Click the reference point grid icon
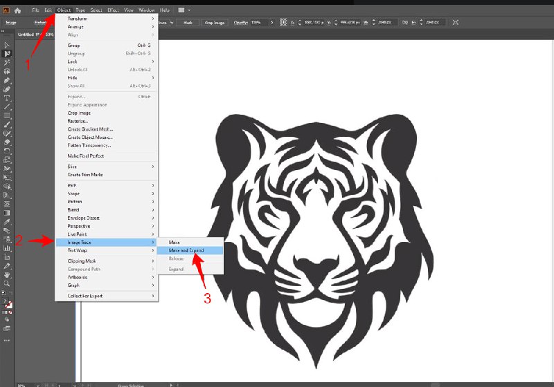The height and width of the screenshot is (387, 554). point(282,22)
